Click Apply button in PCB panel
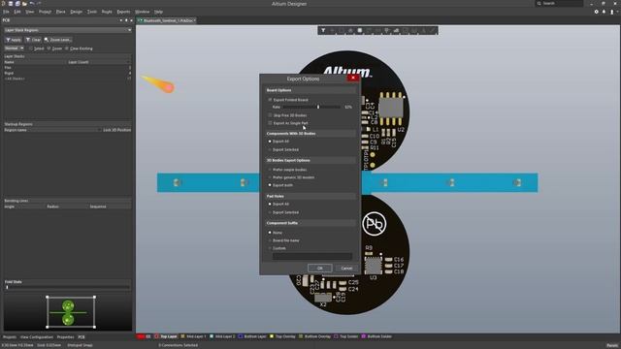The width and height of the screenshot is (621, 349). (x=13, y=40)
